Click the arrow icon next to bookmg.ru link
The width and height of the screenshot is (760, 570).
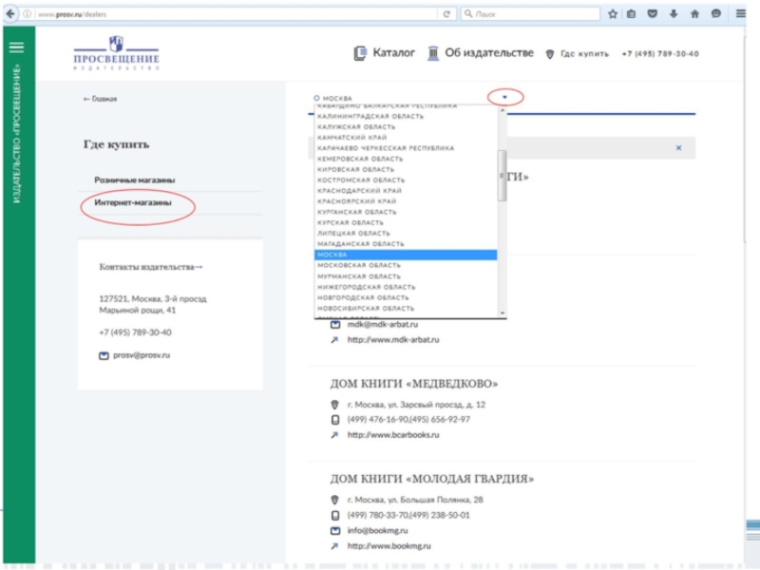334,546
